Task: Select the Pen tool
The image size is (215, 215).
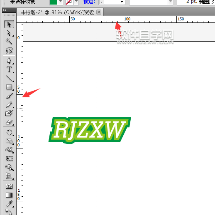Action: [x=9, y=61]
